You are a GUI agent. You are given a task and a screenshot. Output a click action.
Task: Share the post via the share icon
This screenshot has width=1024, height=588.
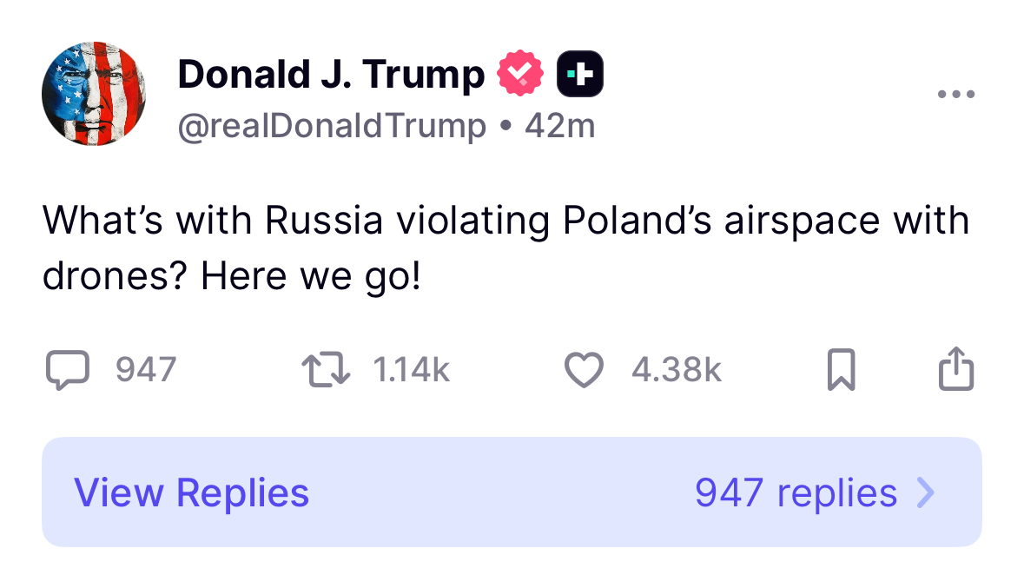pyautogui.click(x=956, y=368)
